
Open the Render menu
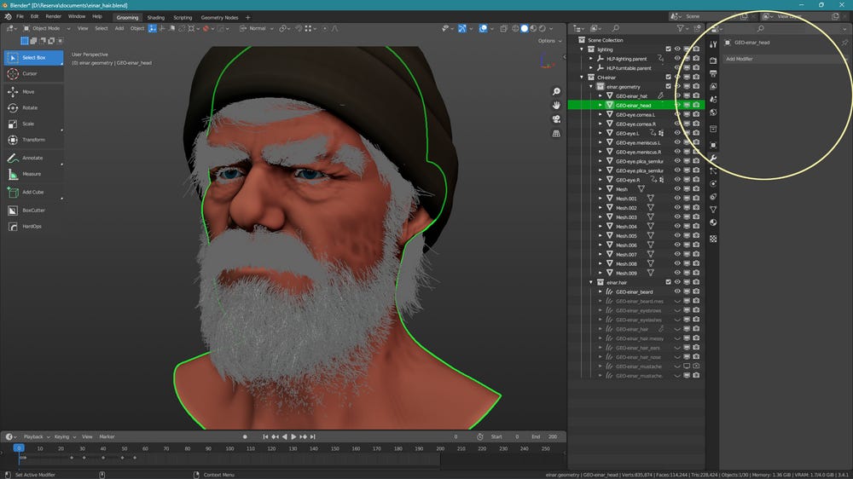click(x=53, y=16)
